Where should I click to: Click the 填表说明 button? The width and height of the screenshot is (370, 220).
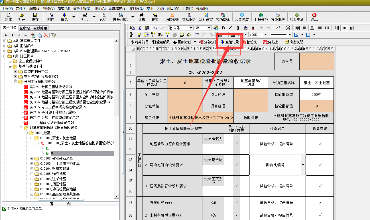pos(294,42)
